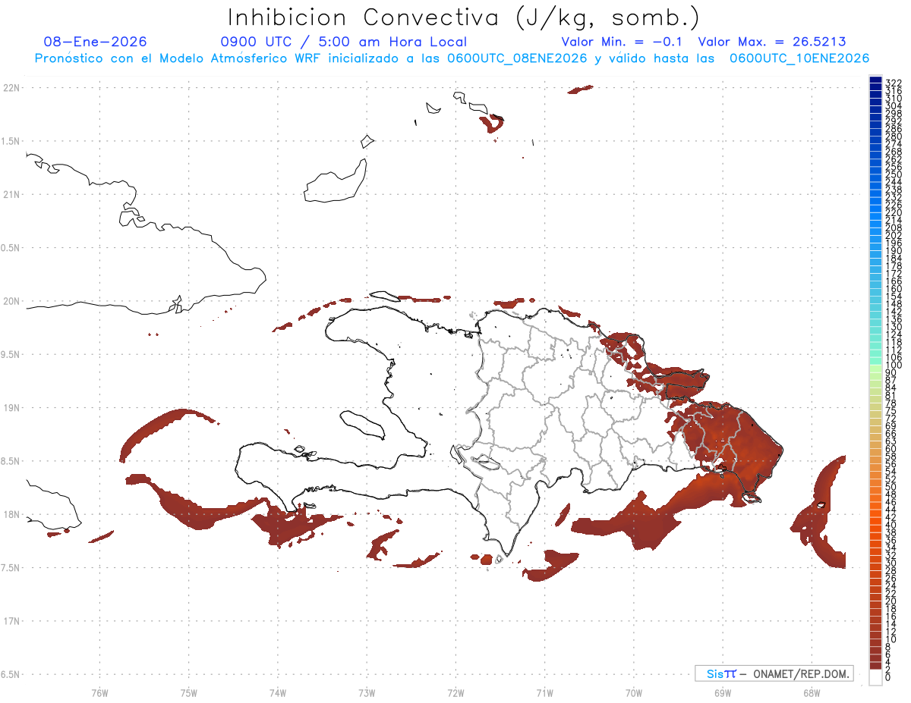
Task: Click the 72W longitude label
Action: coord(455,692)
